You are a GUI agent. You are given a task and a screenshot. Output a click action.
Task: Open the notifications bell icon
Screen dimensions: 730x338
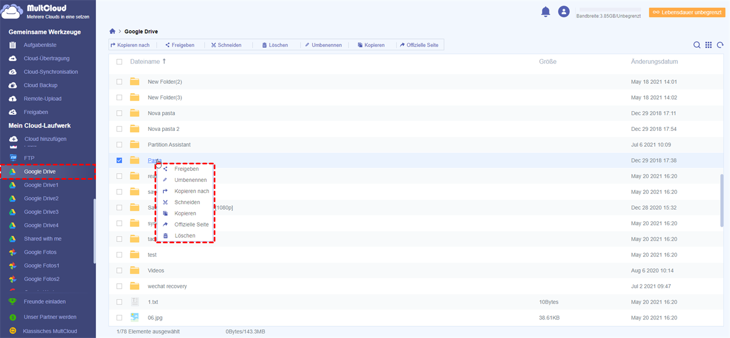pos(545,12)
